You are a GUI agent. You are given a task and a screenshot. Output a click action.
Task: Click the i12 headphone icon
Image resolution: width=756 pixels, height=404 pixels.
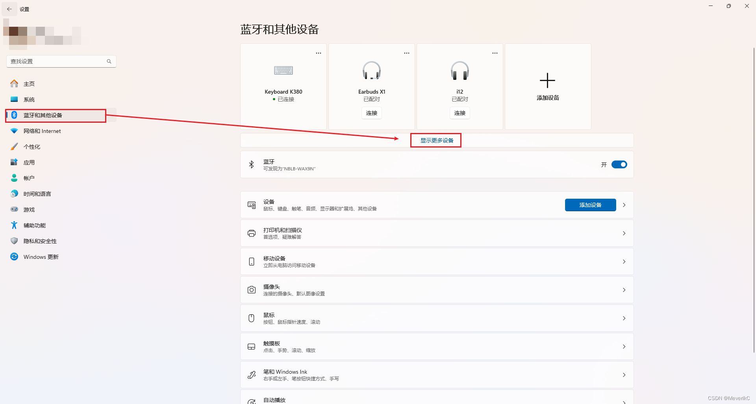[460, 70]
